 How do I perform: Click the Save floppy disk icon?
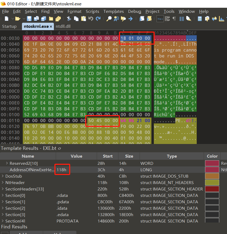(29, 19)
